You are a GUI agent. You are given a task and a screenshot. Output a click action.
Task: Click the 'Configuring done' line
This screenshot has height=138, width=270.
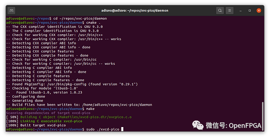[26, 96]
